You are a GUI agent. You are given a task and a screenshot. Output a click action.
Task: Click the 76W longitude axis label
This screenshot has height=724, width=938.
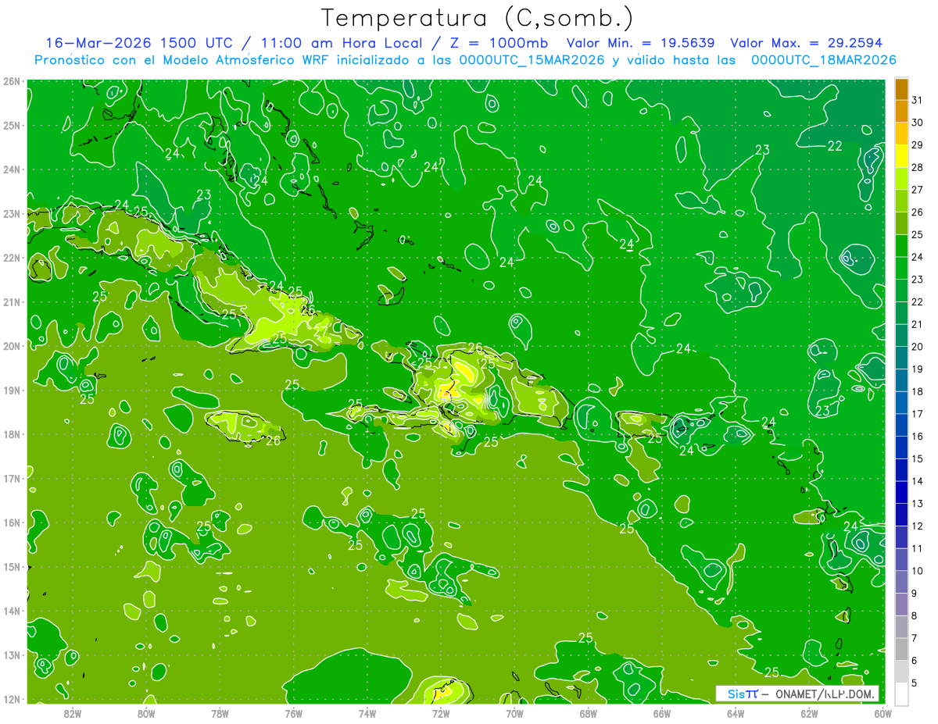coord(294,713)
